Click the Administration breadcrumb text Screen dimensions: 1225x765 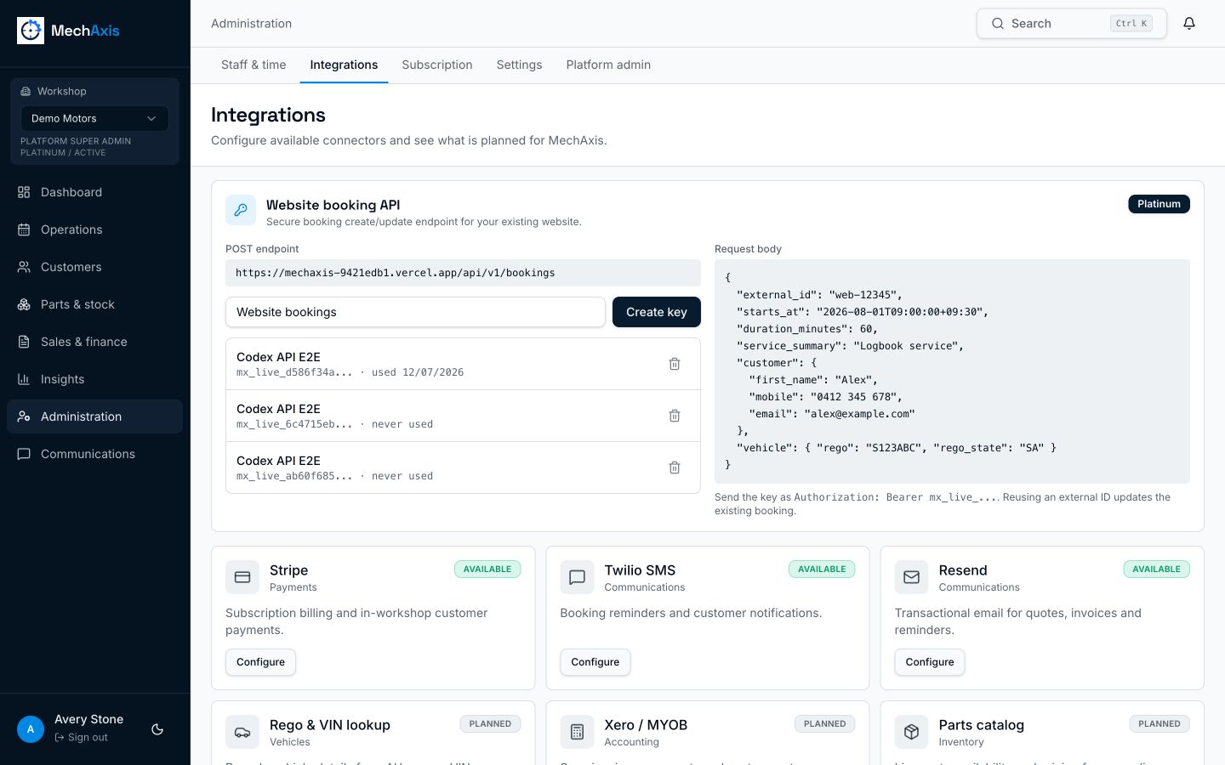[251, 24]
